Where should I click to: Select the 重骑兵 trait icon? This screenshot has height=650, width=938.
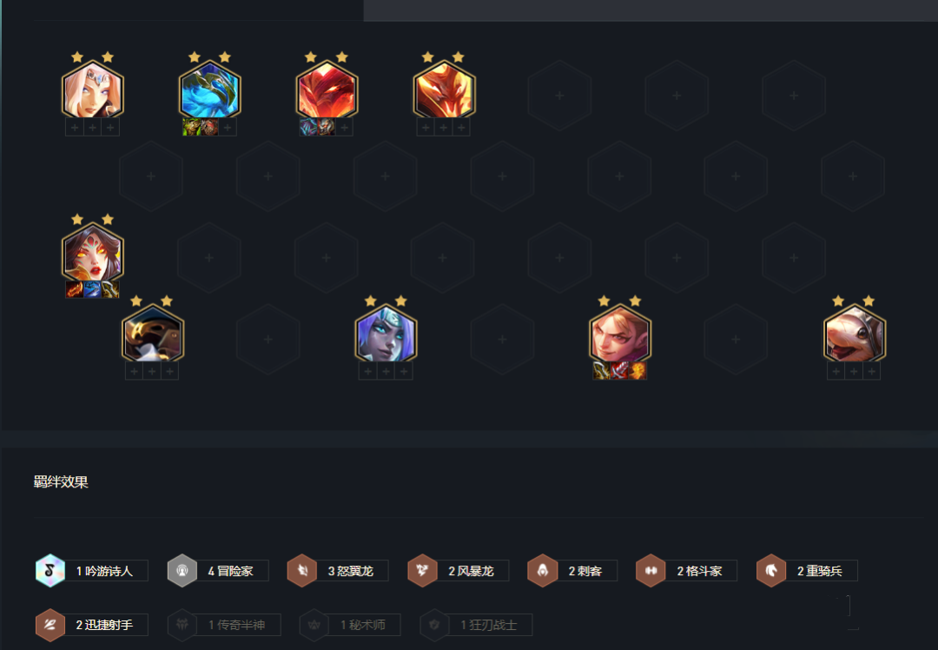[771, 570]
